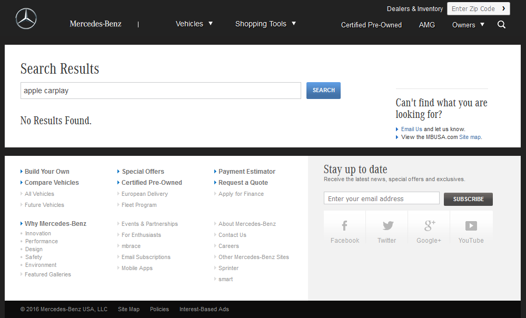Open the Site map link in sidebar
The height and width of the screenshot is (318, 526).
click(470, 137)
